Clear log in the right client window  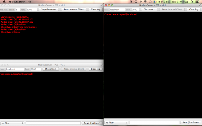(x=194, y=9)
